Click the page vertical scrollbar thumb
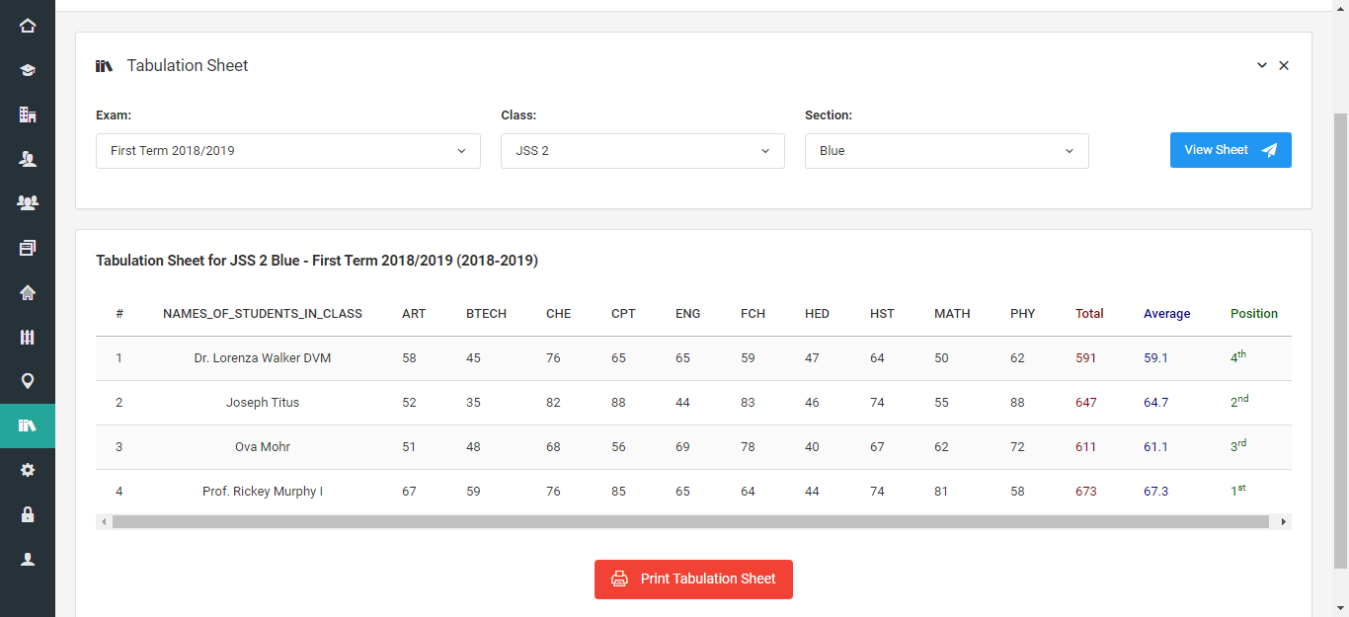The width and height of the screenshot is (1349, 617). [x=1340, y=341]
